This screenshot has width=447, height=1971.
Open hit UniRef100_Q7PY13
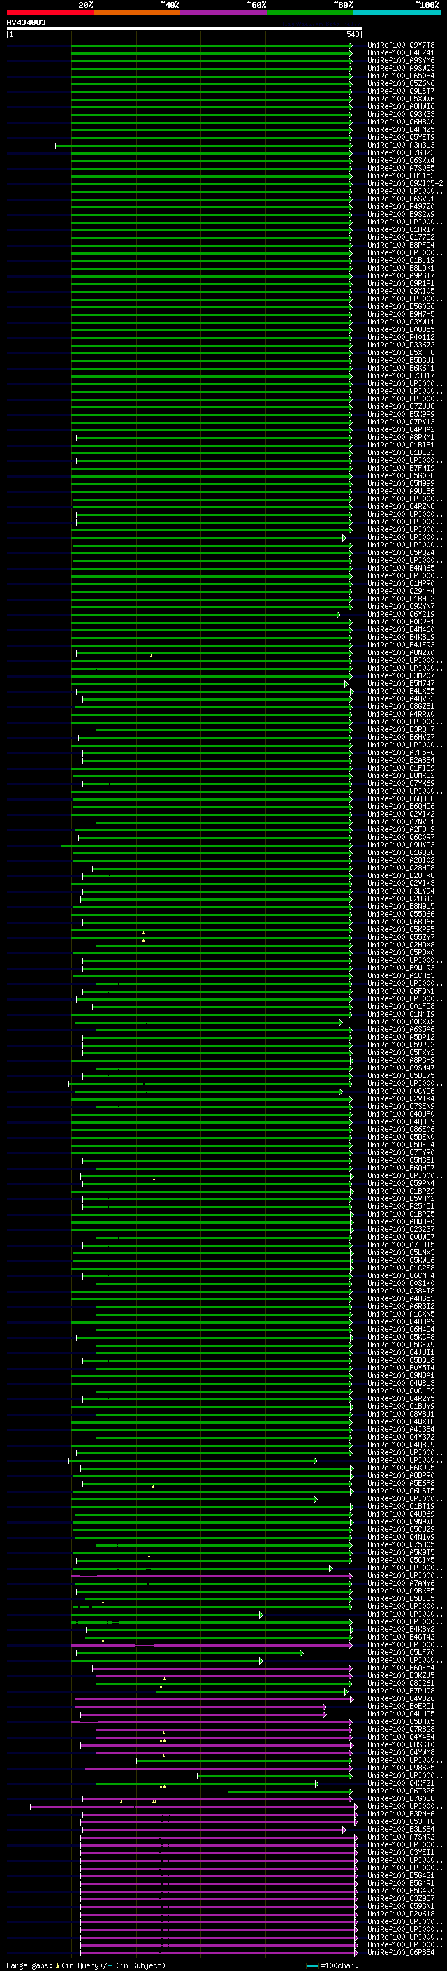(401, 422)
